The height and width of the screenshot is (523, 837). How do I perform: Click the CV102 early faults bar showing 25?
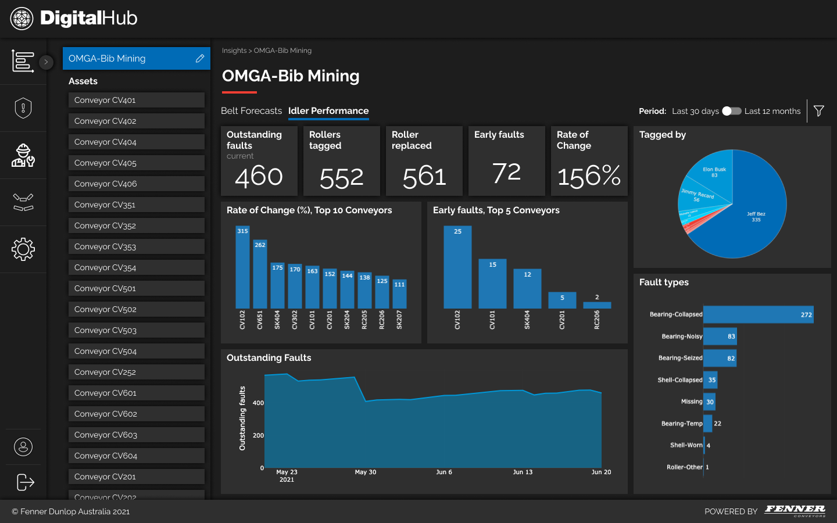(457, 267)
